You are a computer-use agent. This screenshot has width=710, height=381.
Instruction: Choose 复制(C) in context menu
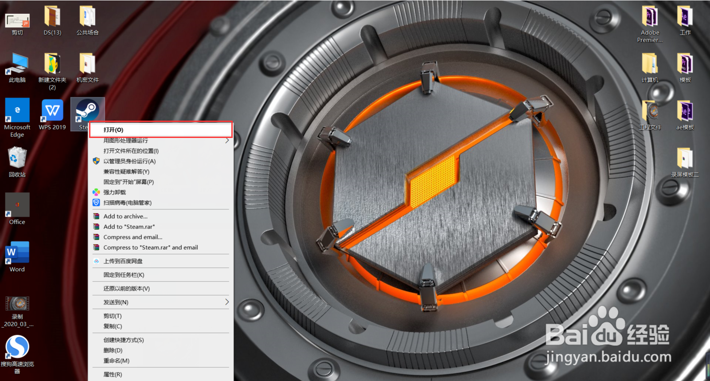(x=161, y=326)
